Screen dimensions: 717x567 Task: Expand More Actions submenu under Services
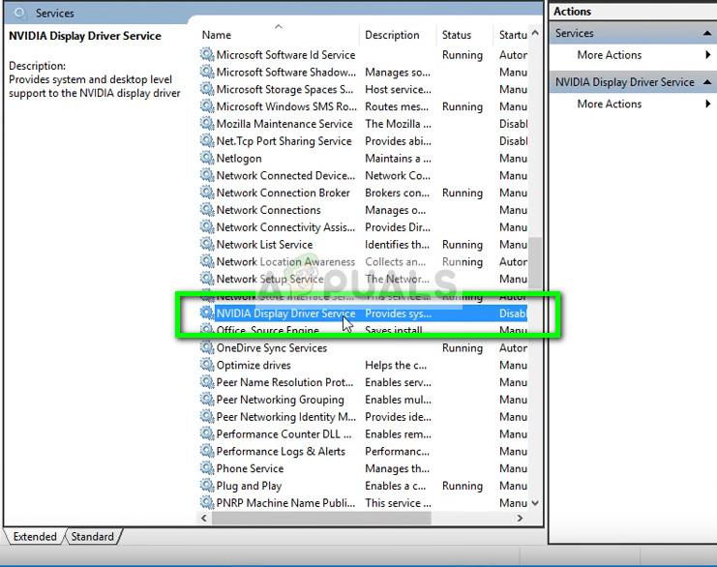click(708, 55)
